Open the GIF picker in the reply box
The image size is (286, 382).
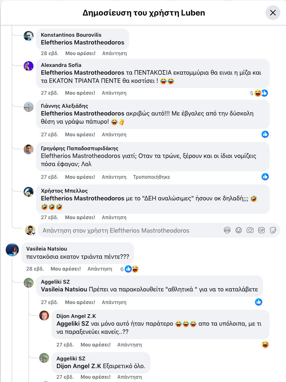261,230
